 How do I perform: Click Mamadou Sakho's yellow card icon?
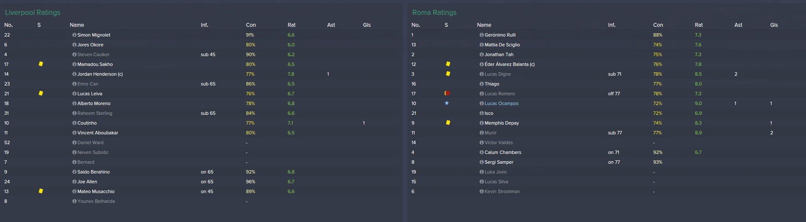coord(41,64)
